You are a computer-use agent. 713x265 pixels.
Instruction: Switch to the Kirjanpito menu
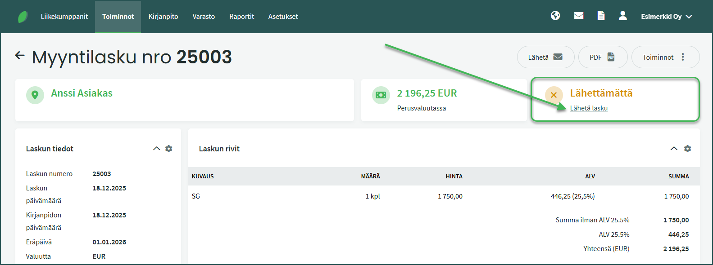pyautogui.click(x=163, y=17)
